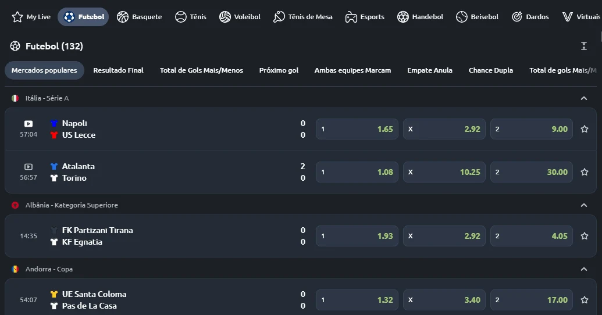Bet on draw at 10.25 for Atalanta match
Image resolution: width=602 pixels, height=315 pixels.
(444, 172)
